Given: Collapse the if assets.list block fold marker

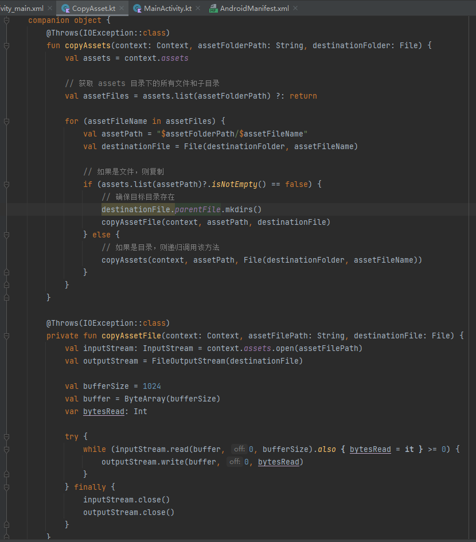Looking at the screenshot, I should (x=6, y=185).
